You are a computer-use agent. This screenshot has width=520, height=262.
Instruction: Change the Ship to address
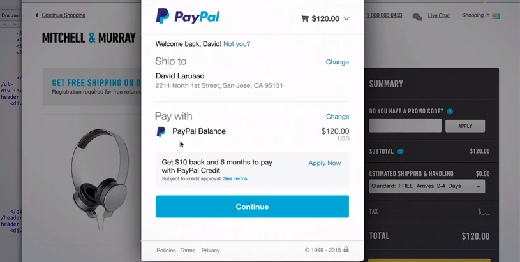(337, 62)
